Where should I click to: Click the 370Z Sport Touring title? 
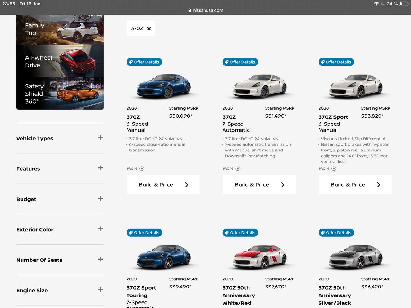point(141,292)
